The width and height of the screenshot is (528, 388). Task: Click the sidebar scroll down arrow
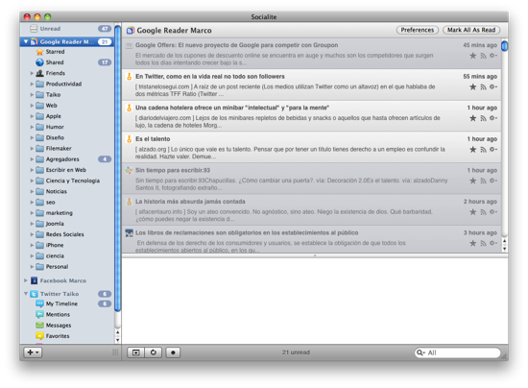point(117,340)
